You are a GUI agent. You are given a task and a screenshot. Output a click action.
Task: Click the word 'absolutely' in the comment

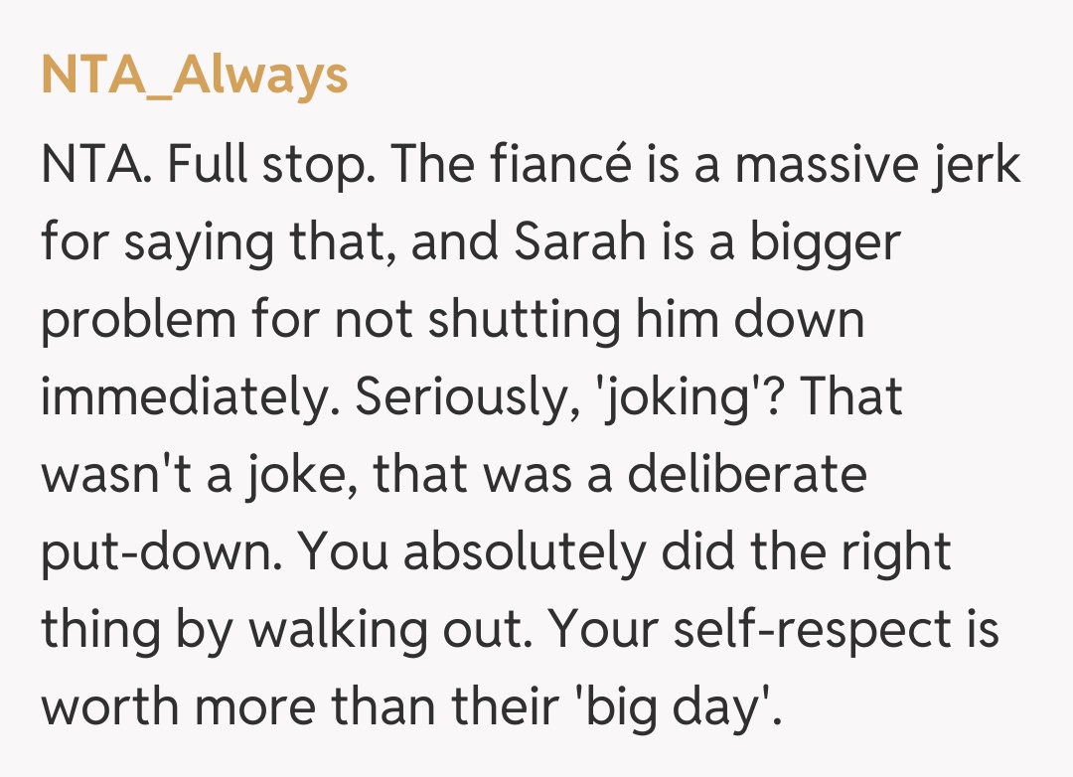coord(522,553)
